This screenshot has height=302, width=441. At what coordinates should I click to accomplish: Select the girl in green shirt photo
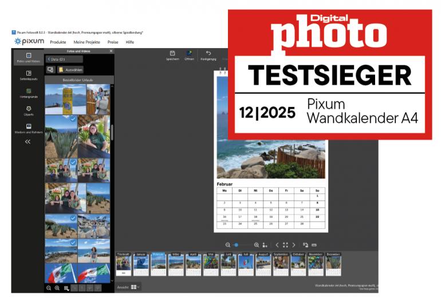point(94,137)
